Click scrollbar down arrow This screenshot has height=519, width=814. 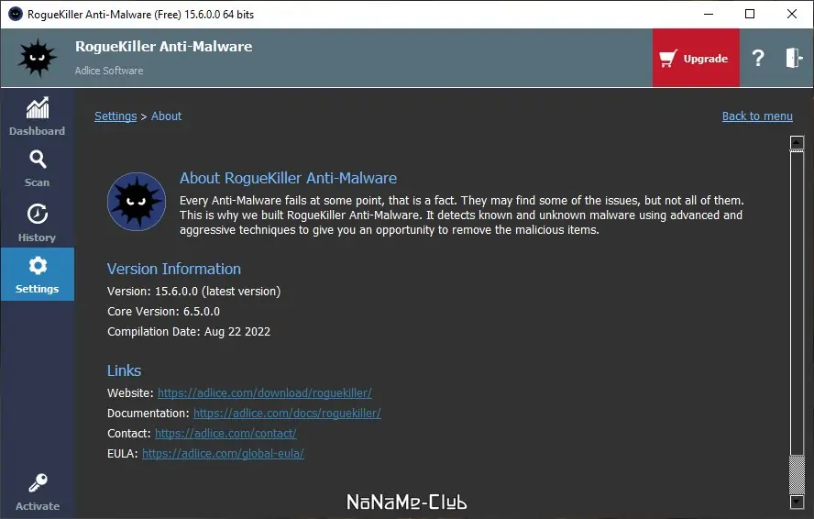[797, 502]
